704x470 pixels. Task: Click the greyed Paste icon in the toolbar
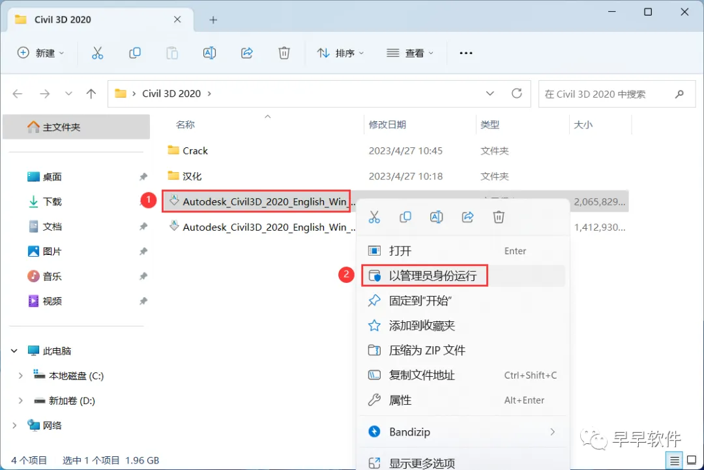[172, 53]
